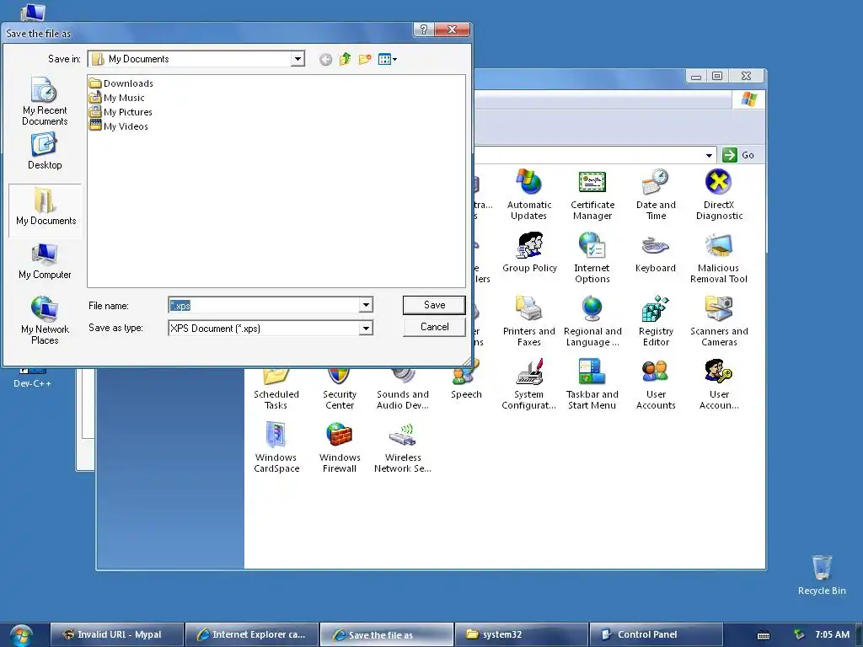The image size is (863, 647).
Task: Open Group Policy icon
Action: click(529, 253)
